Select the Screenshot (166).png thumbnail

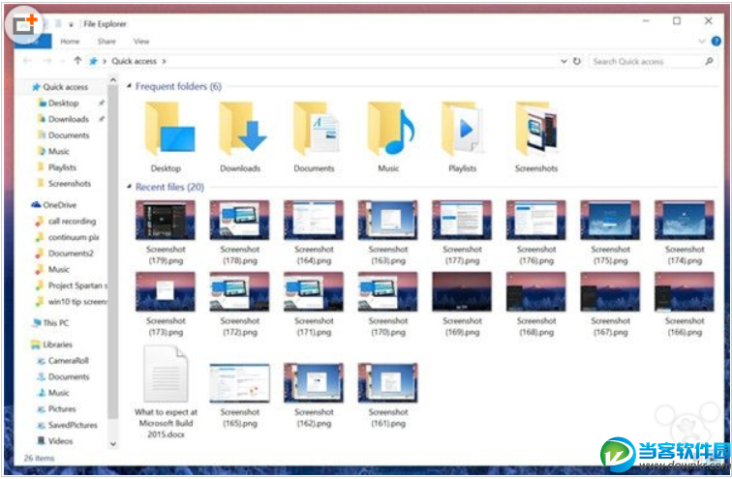[685, 291]
